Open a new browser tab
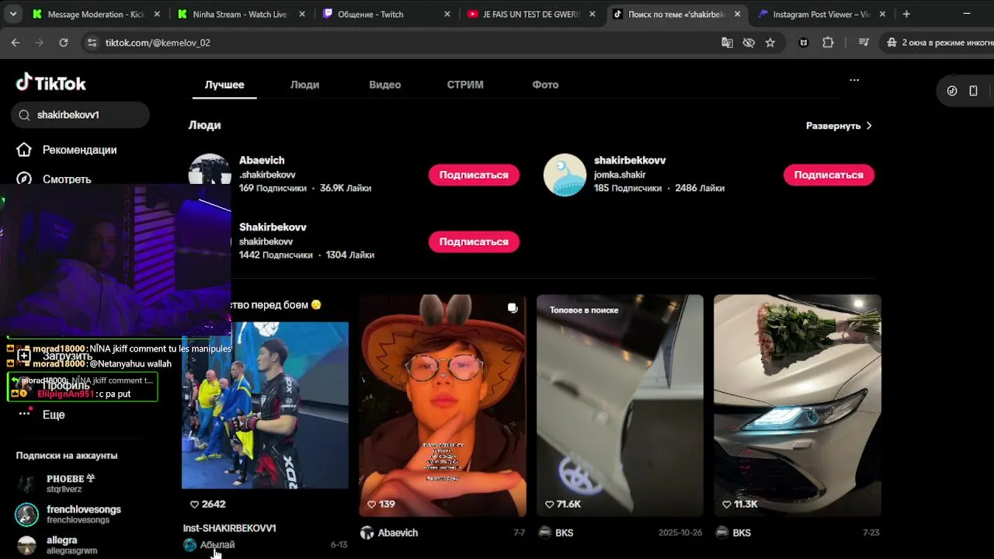Viewport: 994px width, 559px height. 906,14
